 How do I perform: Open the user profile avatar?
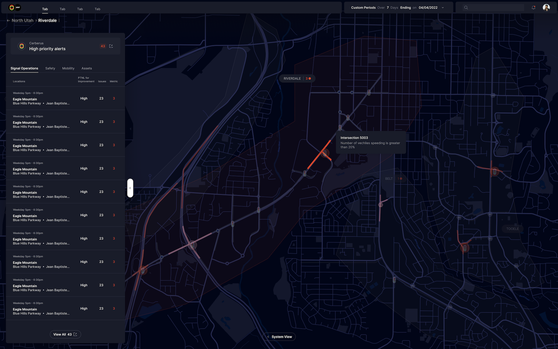[x=546, y=8]
